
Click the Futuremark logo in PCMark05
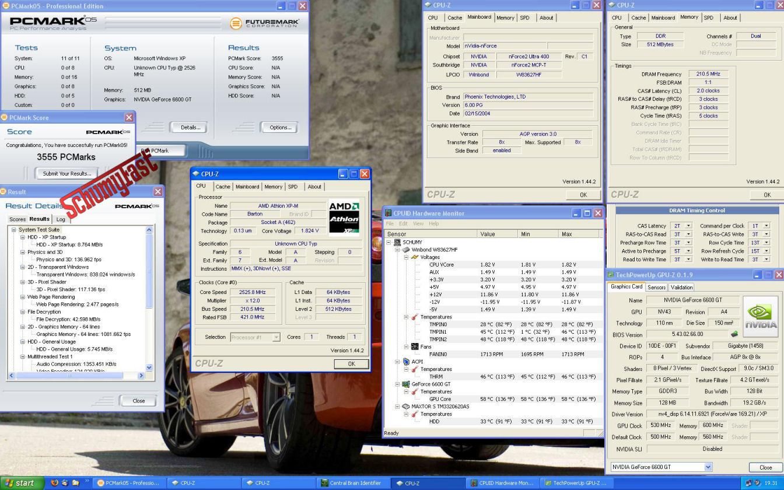coord(264,23)
